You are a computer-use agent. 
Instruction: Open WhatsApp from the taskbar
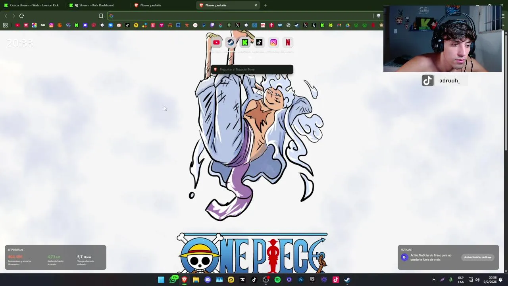pos(173,280)
